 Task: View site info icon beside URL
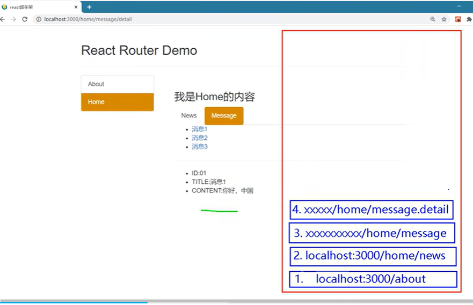(39, 19)
